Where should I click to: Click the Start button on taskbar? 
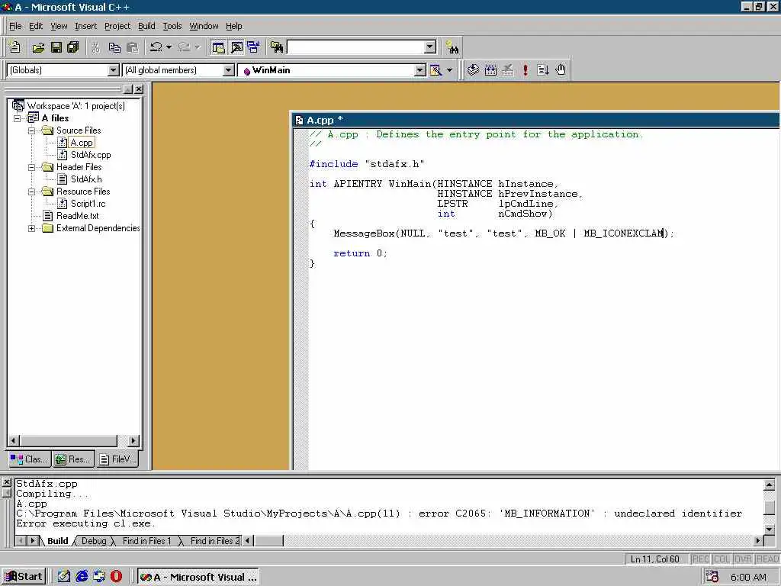click(24, 577)
